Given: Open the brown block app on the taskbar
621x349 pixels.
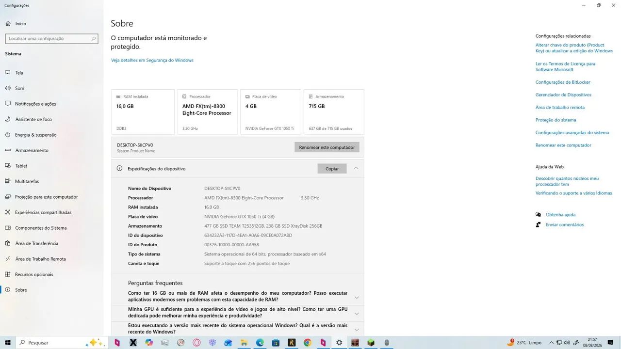Looking at the screenshot, I should pos(355,343).
